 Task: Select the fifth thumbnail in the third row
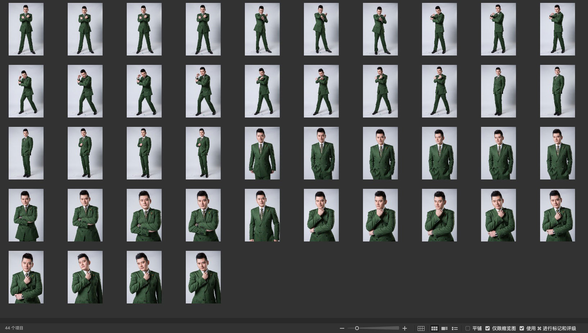262,153
